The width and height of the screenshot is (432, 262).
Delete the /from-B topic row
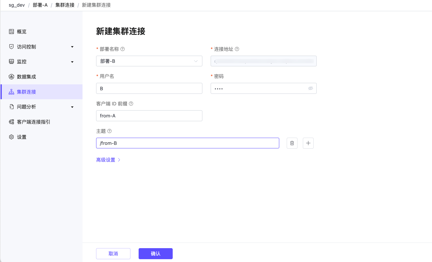coord(292,143)
